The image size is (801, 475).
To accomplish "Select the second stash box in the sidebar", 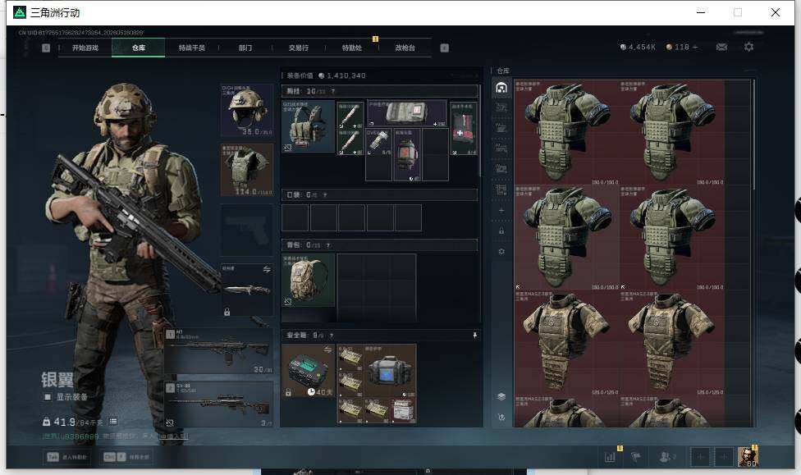I will [x=501, y=107].
